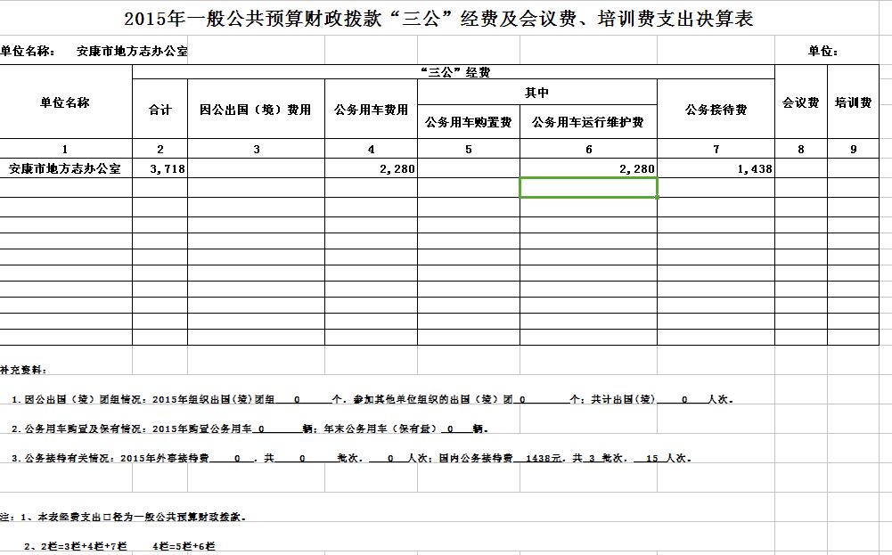Click the green-outlined active cell
The width and height of the screenshot is (892, 555).
coord(588,188)
